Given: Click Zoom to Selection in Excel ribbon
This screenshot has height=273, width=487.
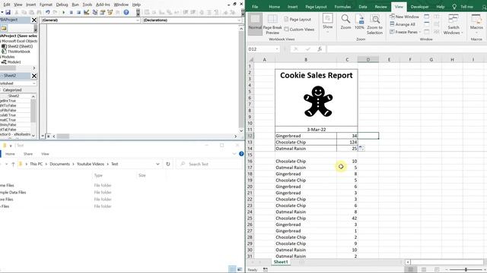Looking at the screenshot, I should [374, 24].
